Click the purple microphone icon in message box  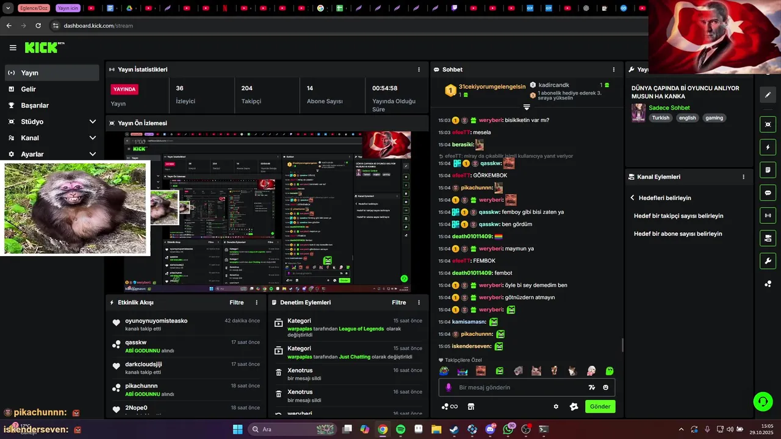(448, 387)
